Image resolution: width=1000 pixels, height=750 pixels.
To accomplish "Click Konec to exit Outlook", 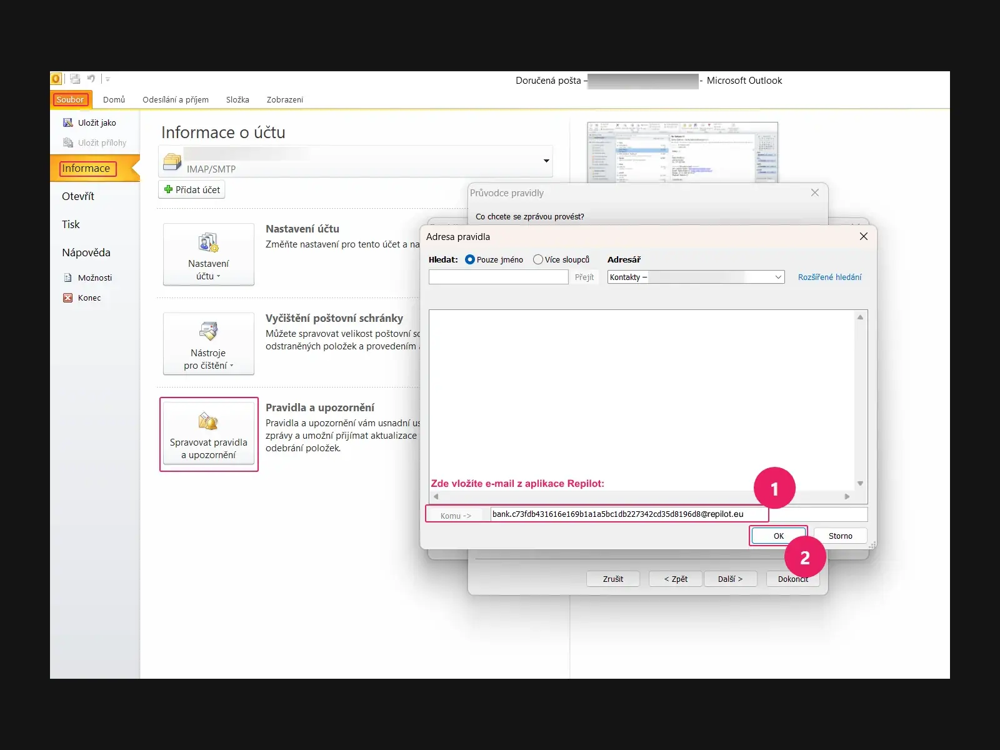I will pyautogui.click(x=82, y=297).
